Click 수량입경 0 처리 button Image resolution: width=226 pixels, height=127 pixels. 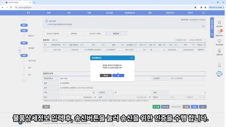pyautogui.click(x=181, y=40)
